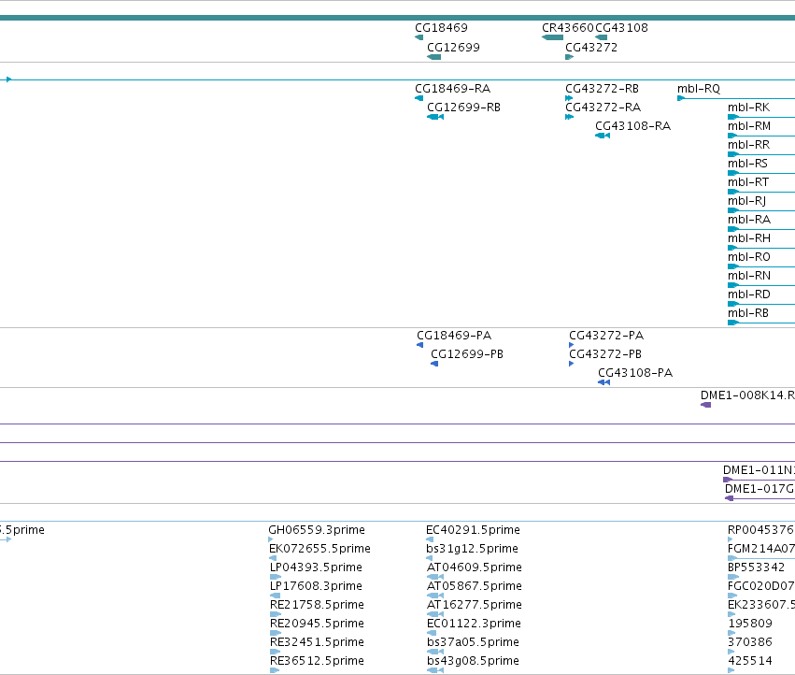The width and height of the screenshot is (795, 675).
Task: Click the mbl-RR transcript label
Action: (748, 145)
